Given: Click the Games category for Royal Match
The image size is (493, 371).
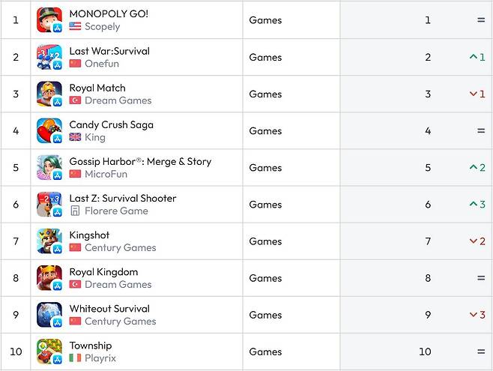Looking at the screenshot, I should [x=265, y=94].
